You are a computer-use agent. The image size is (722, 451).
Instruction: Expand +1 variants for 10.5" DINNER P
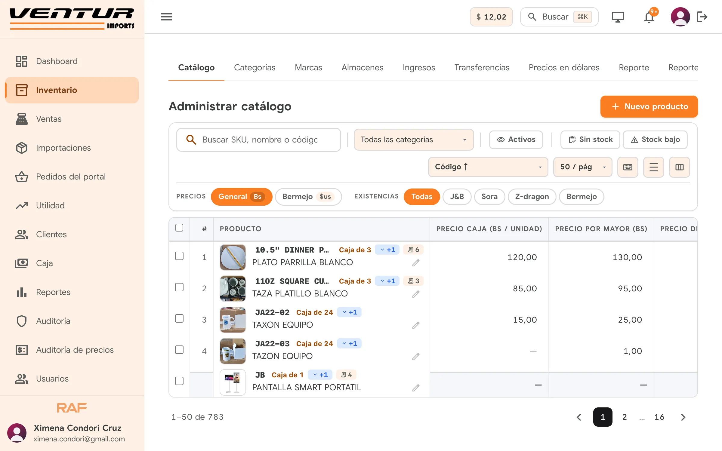point(387,250)
